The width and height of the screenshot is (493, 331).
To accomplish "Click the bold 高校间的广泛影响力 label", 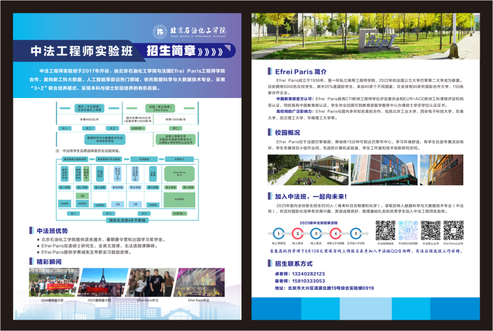I will pyautogui.click(x=294, y=111).
